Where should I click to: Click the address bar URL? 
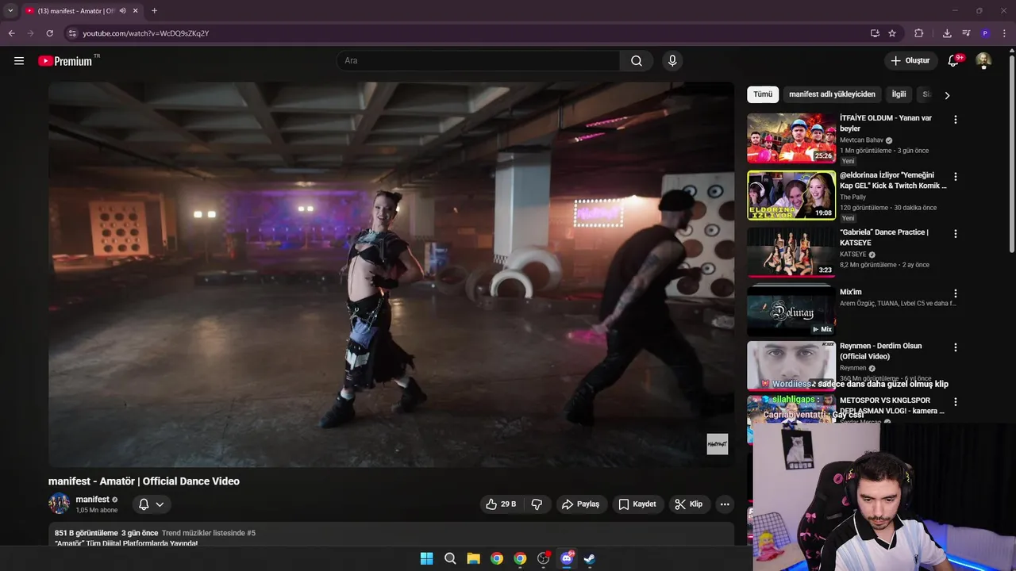[146, 33]
